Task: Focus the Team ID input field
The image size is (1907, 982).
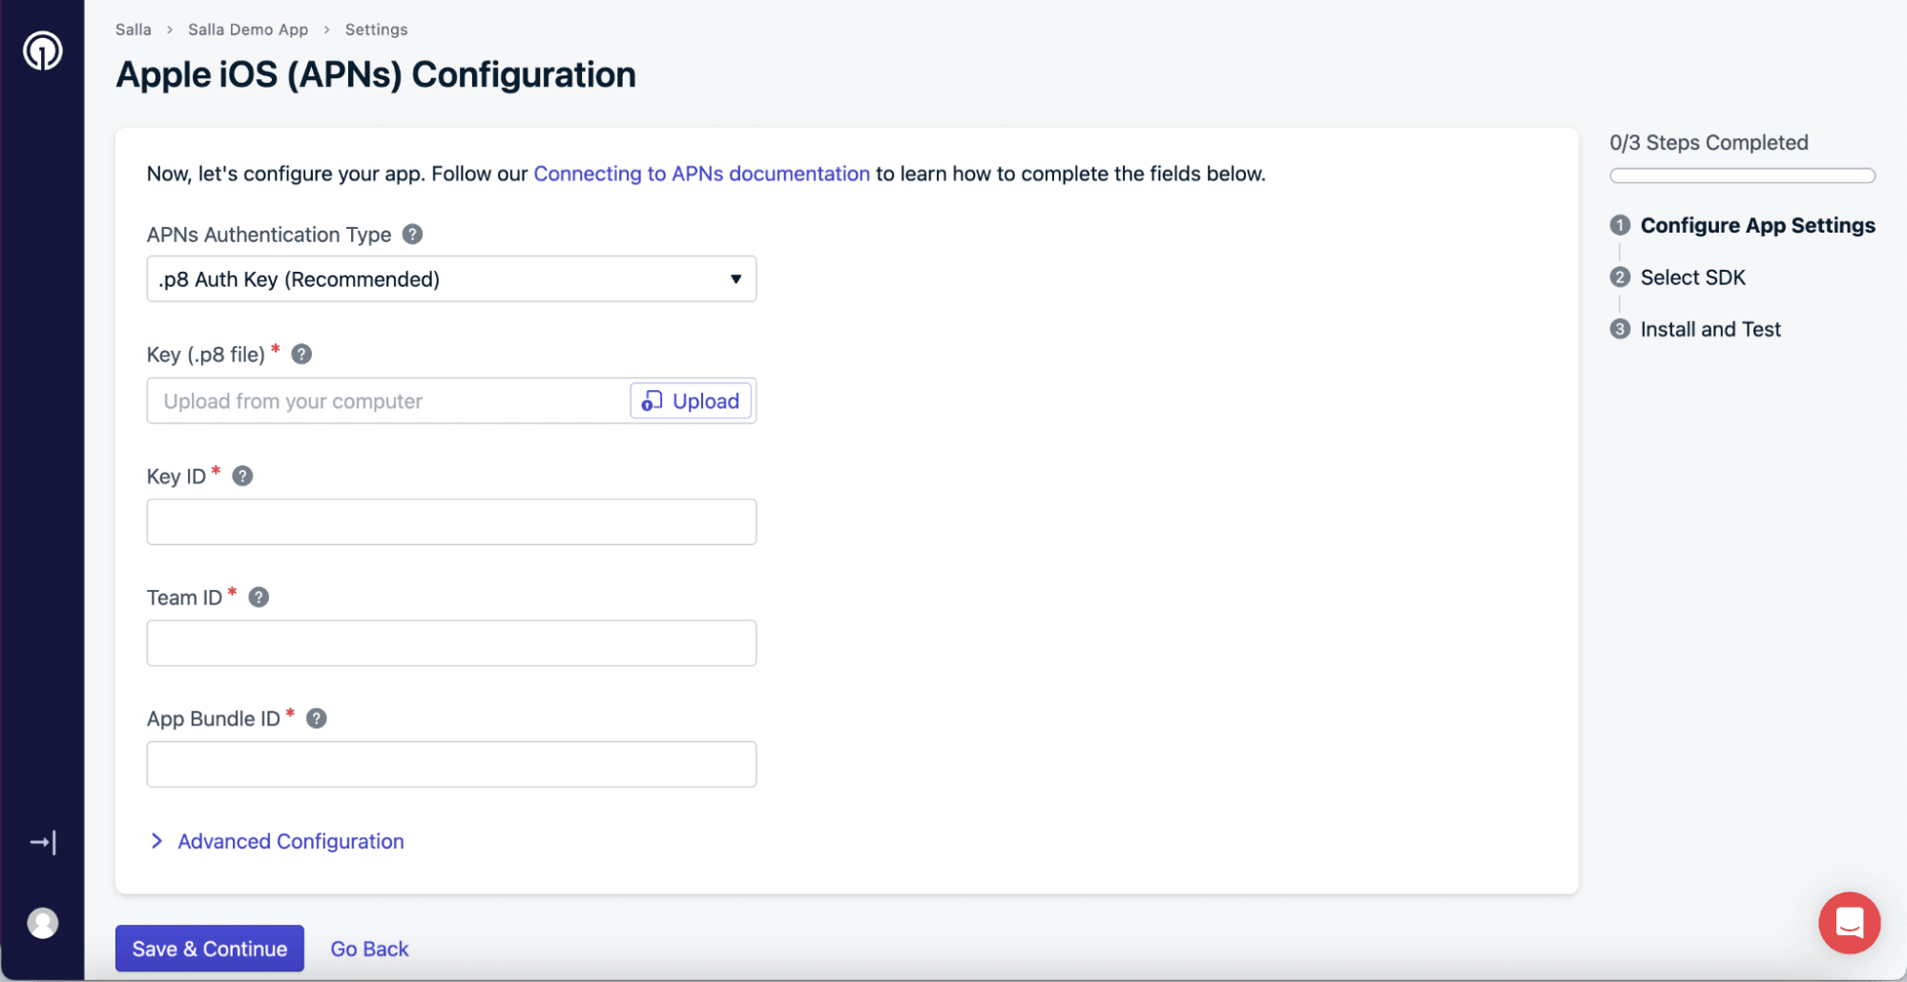Action: pyautogui.click(x=451, y=644)
